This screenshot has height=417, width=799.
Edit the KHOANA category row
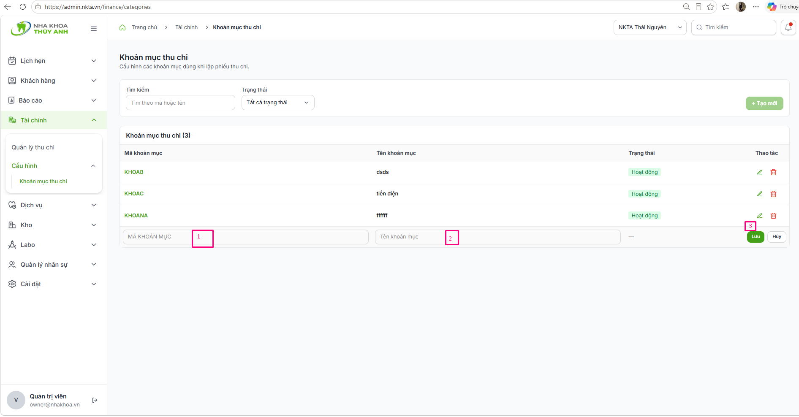759,216
